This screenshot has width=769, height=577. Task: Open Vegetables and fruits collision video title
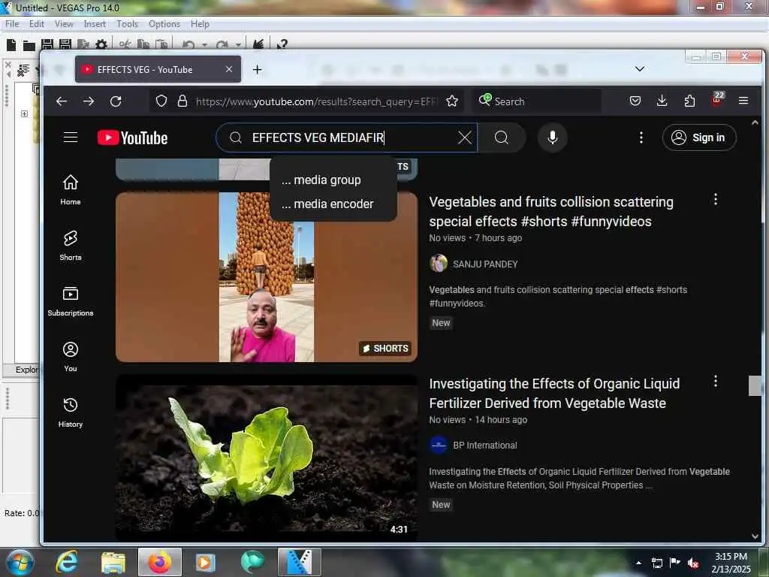coord(550,211)
